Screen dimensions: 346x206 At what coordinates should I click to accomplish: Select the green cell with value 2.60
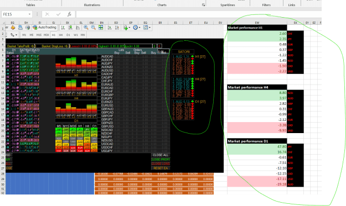(x=257, y=34)
